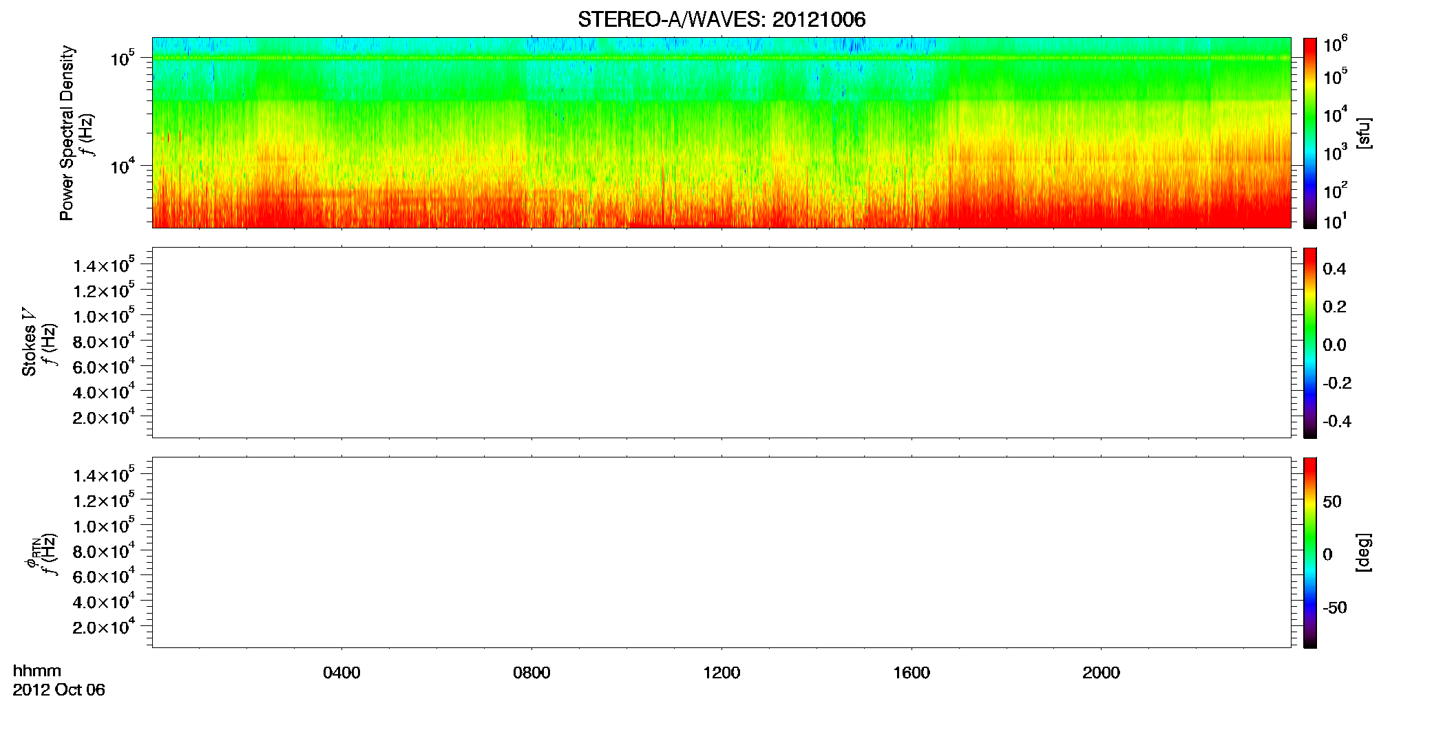Click the 0800 time tick label
1443x743 pixels.
point(531,673)
